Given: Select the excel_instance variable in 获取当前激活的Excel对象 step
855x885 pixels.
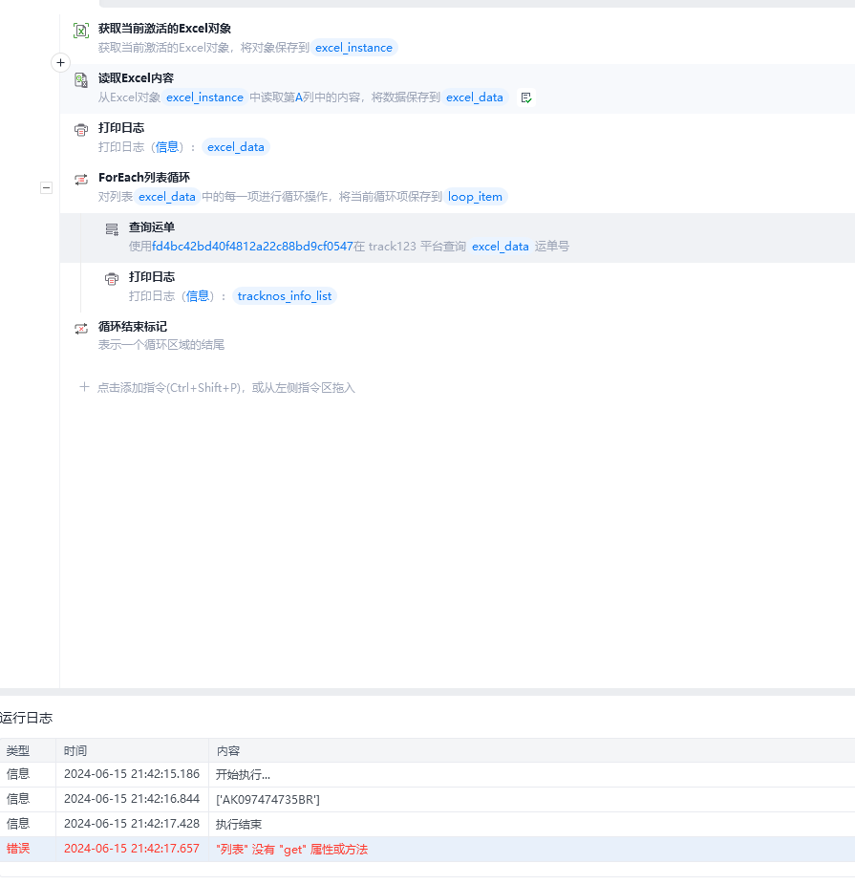Looking at the screenshot, I should pos(353,48).
